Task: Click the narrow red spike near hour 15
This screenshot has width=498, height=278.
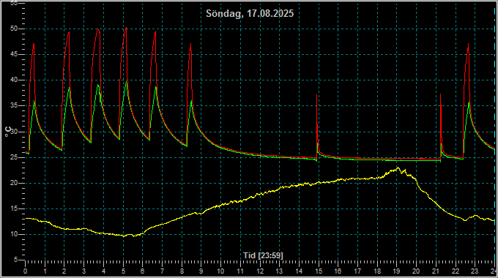Action: [317, 95]
